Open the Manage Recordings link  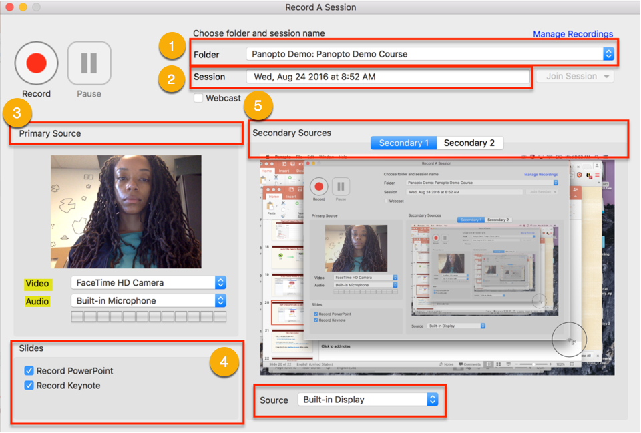[573, 34]
